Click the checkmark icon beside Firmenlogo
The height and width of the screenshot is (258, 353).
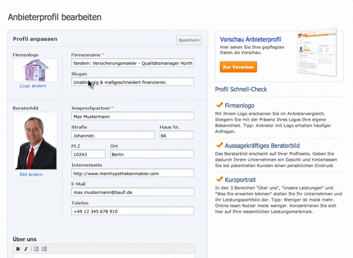[x=220, y=105]
